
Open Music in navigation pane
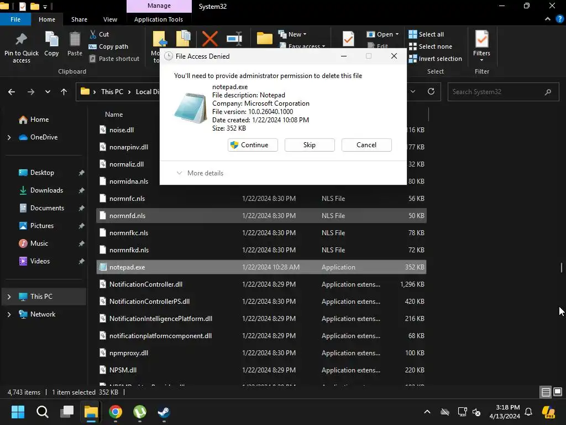click(x=33, y=243)
